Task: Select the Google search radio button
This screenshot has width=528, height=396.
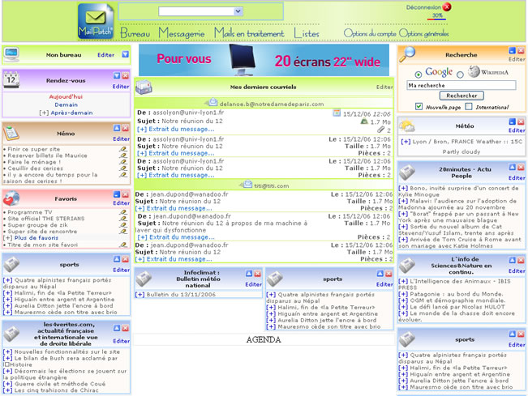Action: pyautogui.click(x=419, y=73)
